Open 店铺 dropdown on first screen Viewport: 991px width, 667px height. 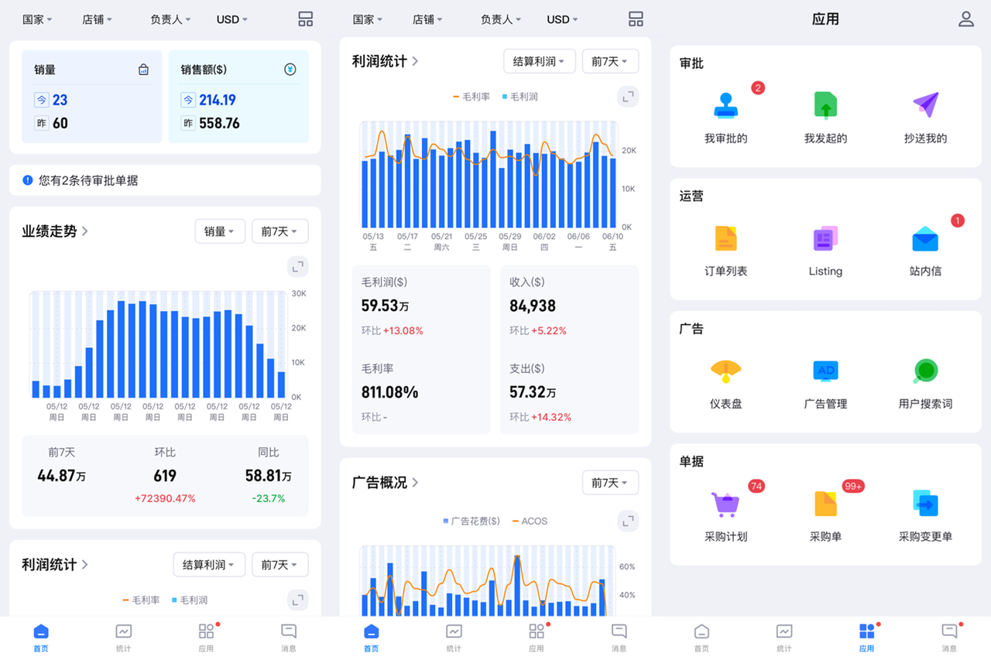[97, 19]
